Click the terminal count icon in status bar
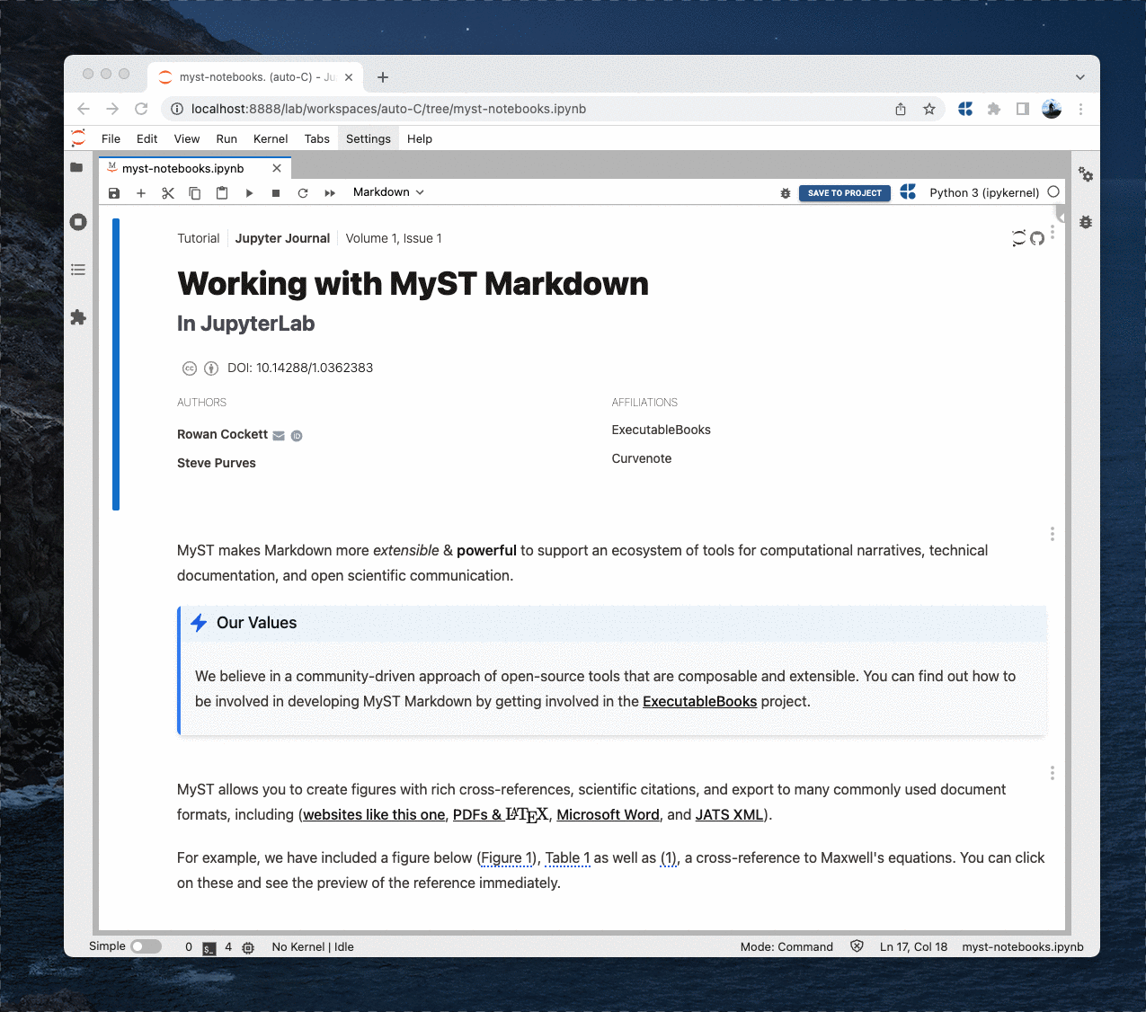This screenshot has width=1146, height=1012. [x=209, y=948]
